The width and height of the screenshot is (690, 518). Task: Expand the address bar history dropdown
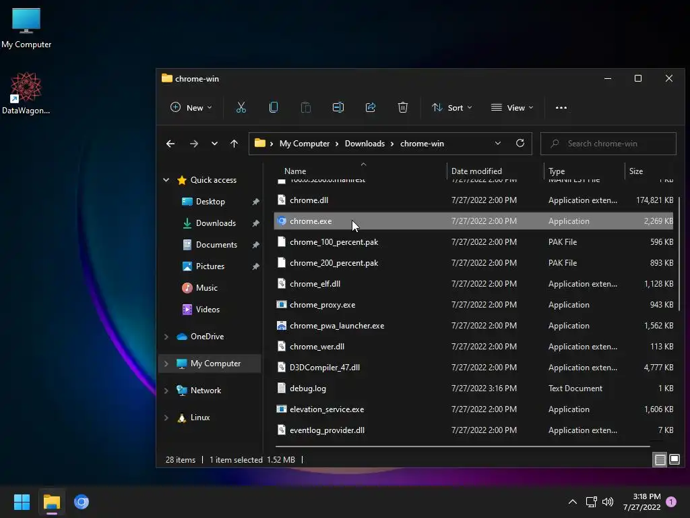[x=498, y=143]
